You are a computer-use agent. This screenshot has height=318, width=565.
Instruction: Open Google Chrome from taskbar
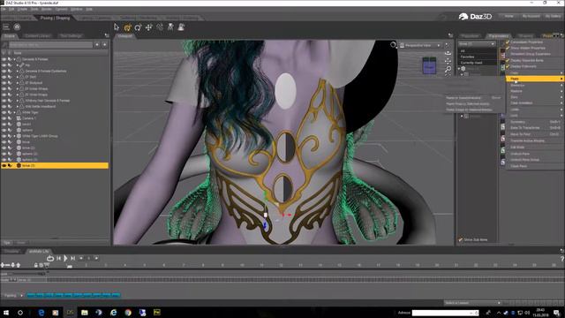click(x=128, y=313)
